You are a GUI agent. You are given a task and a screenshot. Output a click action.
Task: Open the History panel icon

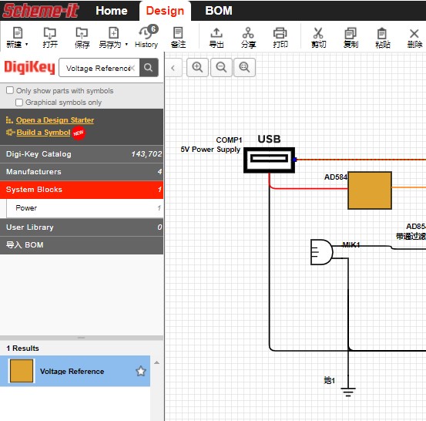click(x=146, y=33)
